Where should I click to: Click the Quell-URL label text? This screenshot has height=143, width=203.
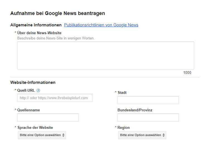pyautogui.click(x=26, y=90)
